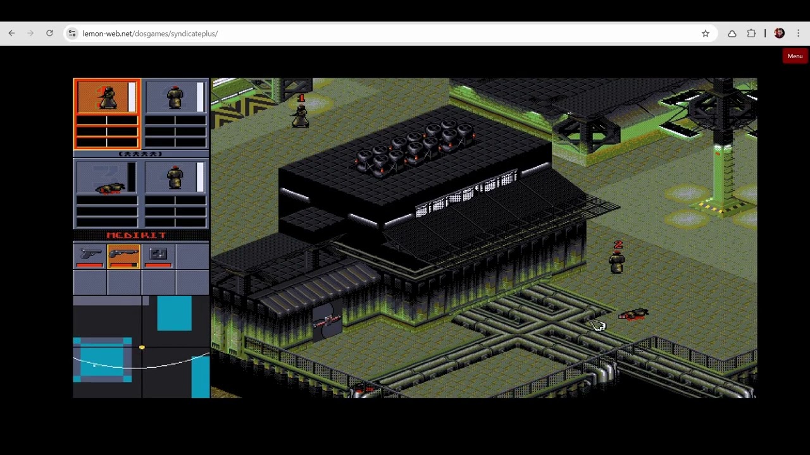Target the fallen body beside the pipes
810x455 pixels.
[x=633, y=314]
